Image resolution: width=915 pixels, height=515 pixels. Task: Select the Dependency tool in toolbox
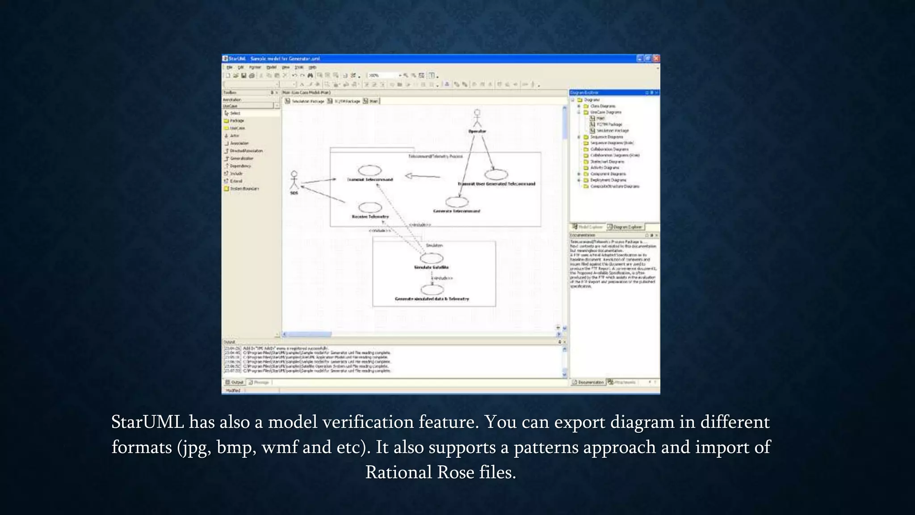point(240,166)
